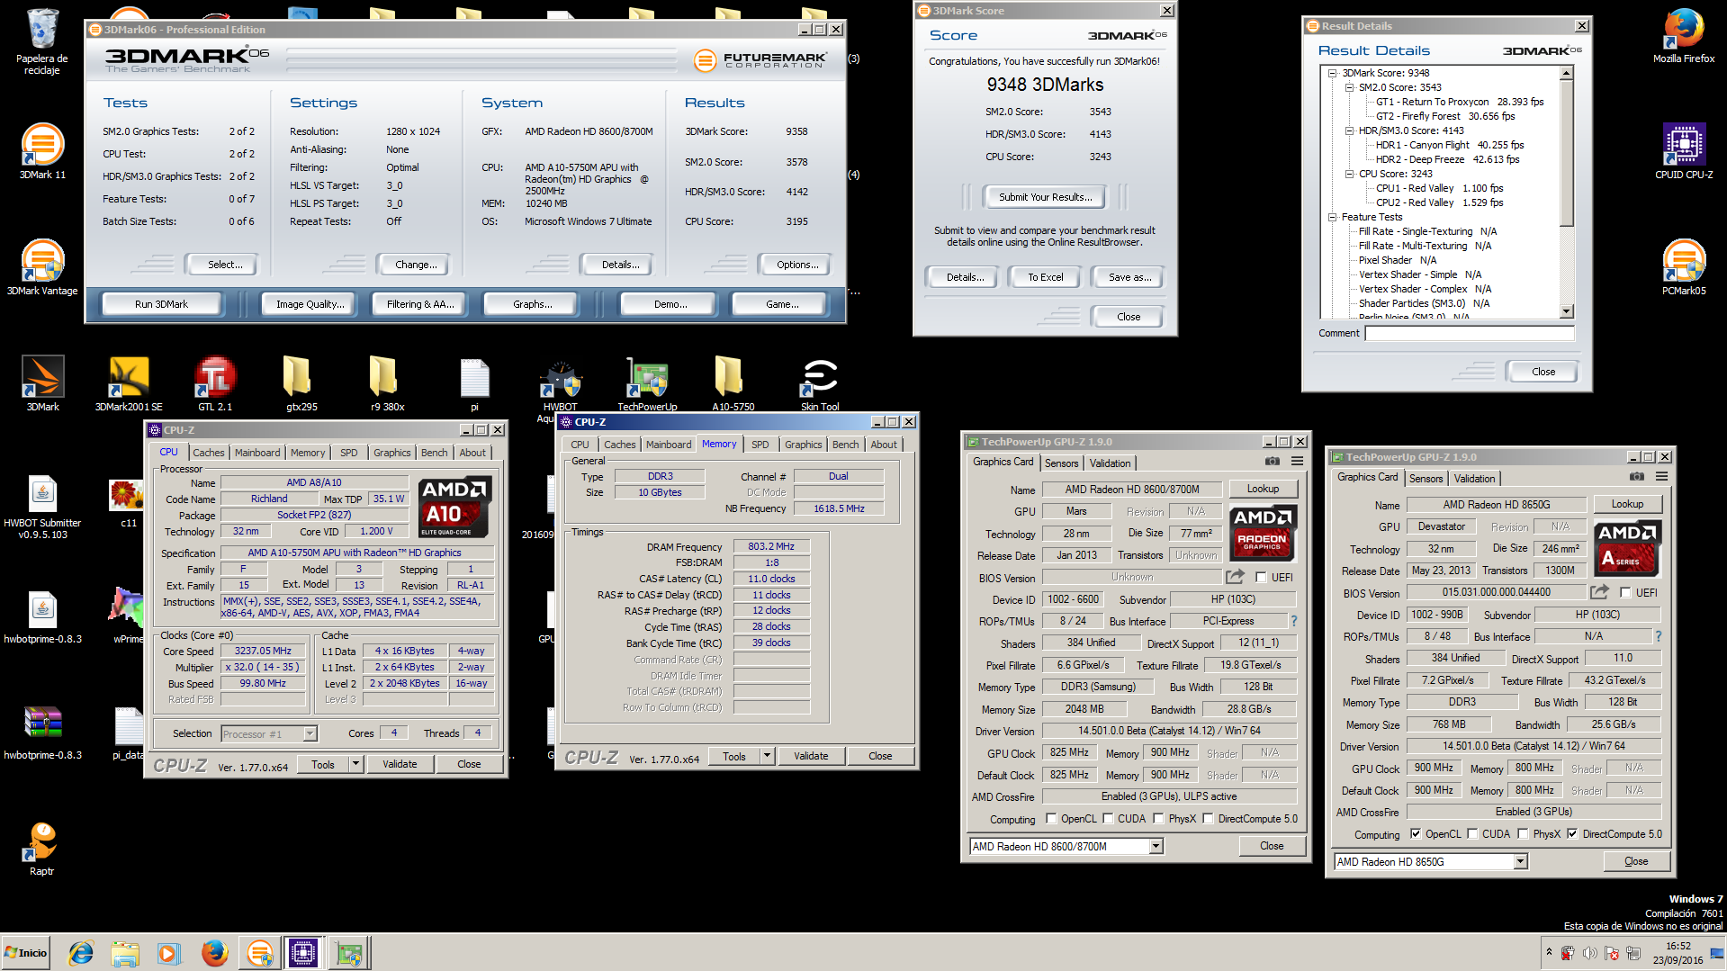Open HWBOT Submitter v0.9.5.103 icon
The height and width of the screenshot is (971, 1727).
(42, 506)
